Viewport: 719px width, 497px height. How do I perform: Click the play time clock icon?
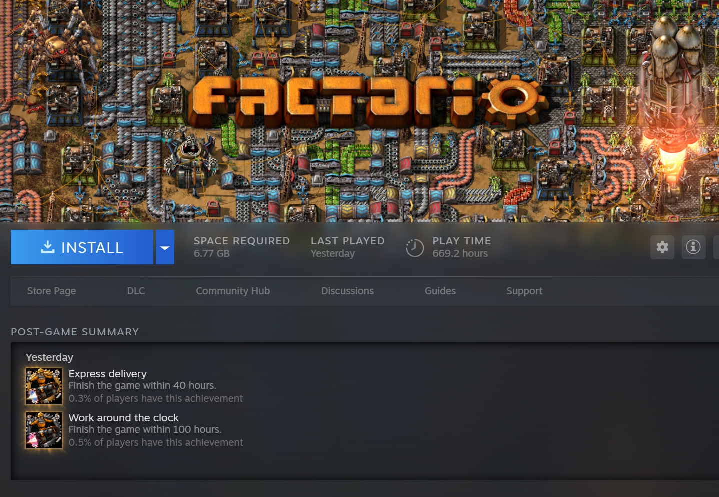pyautogui.click(x=415, y=248)
